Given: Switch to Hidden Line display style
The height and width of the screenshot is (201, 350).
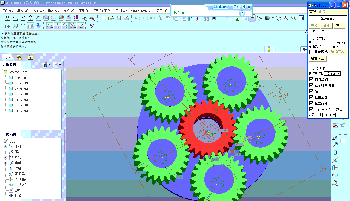Looking at the screenshot, I should 15,26.
